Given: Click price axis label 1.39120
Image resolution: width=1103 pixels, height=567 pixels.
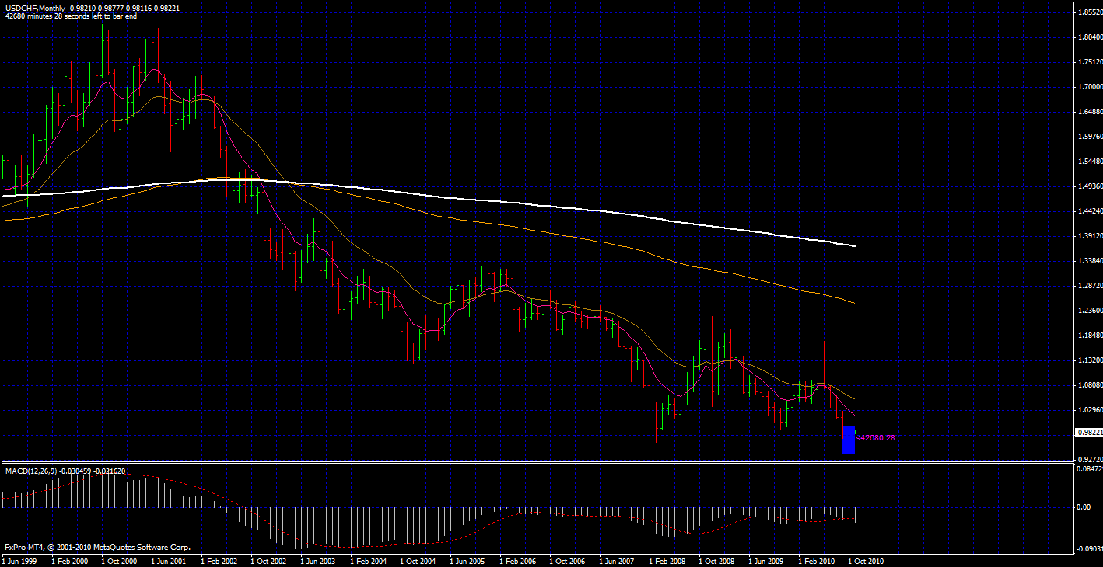Looking at the screenshot, I should pyautogui.click(x=1089, y=236).
